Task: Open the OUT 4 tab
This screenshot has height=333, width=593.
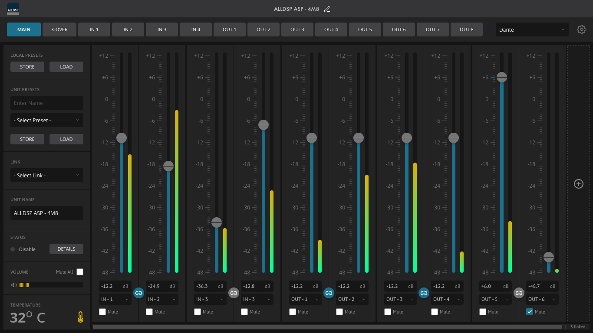Action: click(331, 29)
